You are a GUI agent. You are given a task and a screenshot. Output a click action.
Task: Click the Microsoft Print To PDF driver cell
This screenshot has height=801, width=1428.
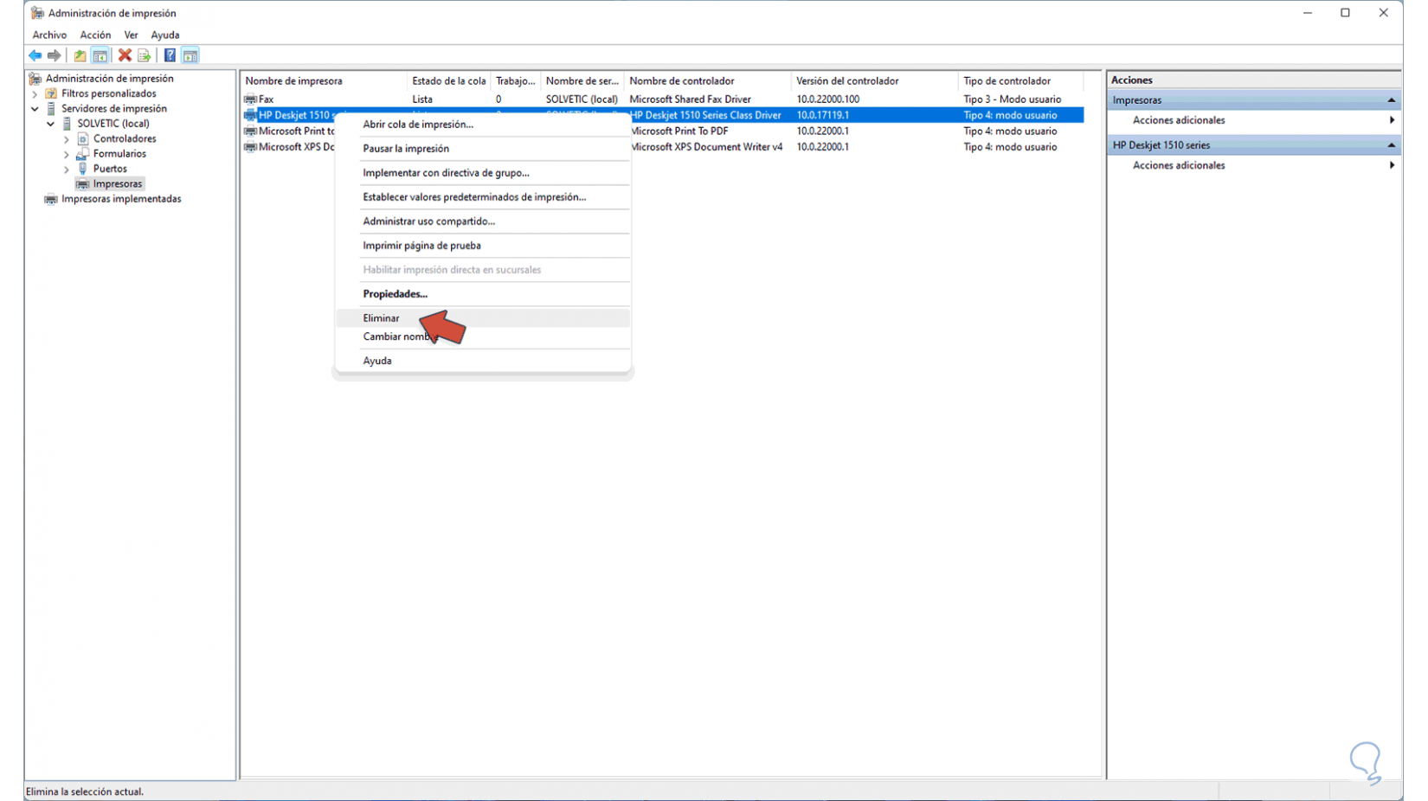click(679, 131)
